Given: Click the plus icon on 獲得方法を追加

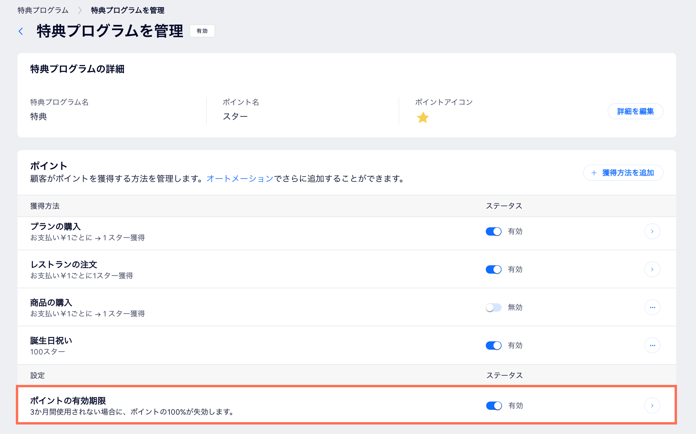Looking at the screenshot, I should click(593, 173).
